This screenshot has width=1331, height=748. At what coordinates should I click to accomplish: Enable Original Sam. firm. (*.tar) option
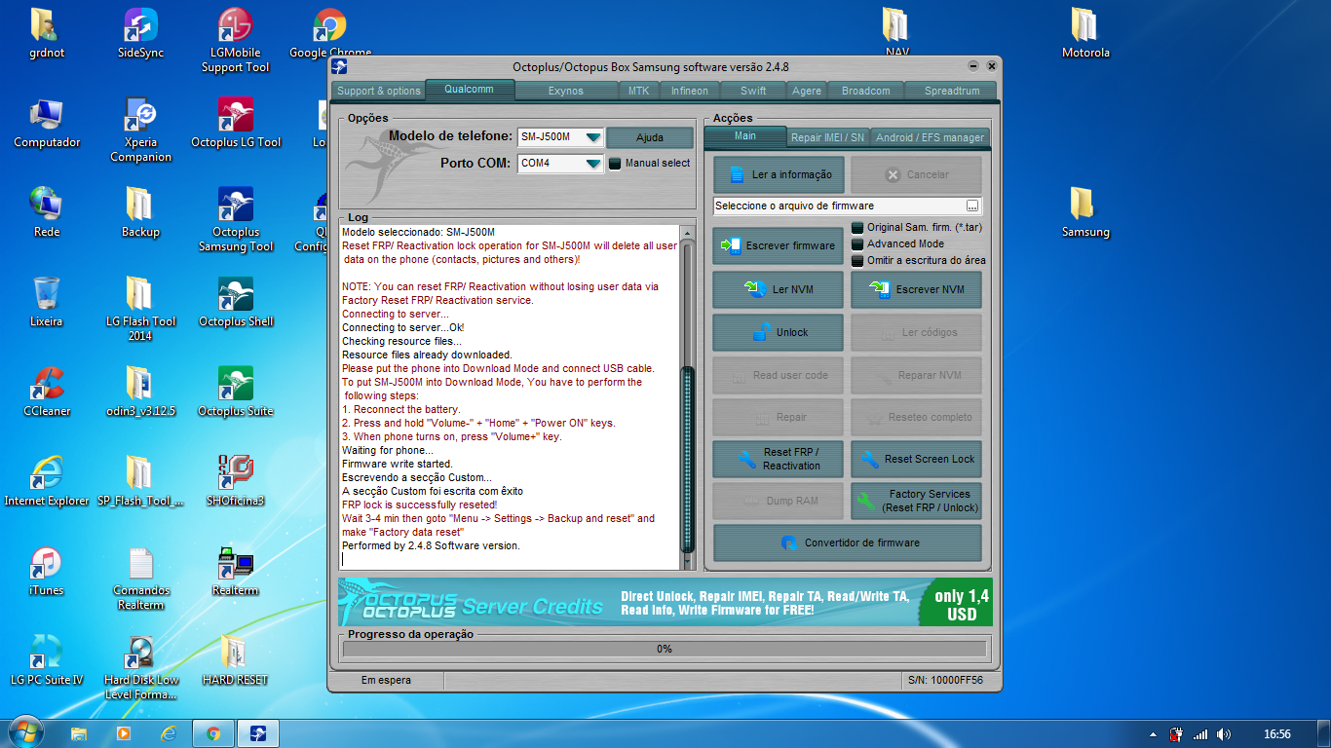point(857,227)
